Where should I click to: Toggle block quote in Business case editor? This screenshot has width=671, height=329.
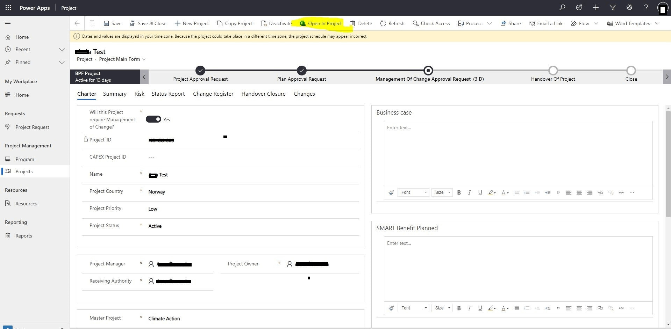point(558,192)
